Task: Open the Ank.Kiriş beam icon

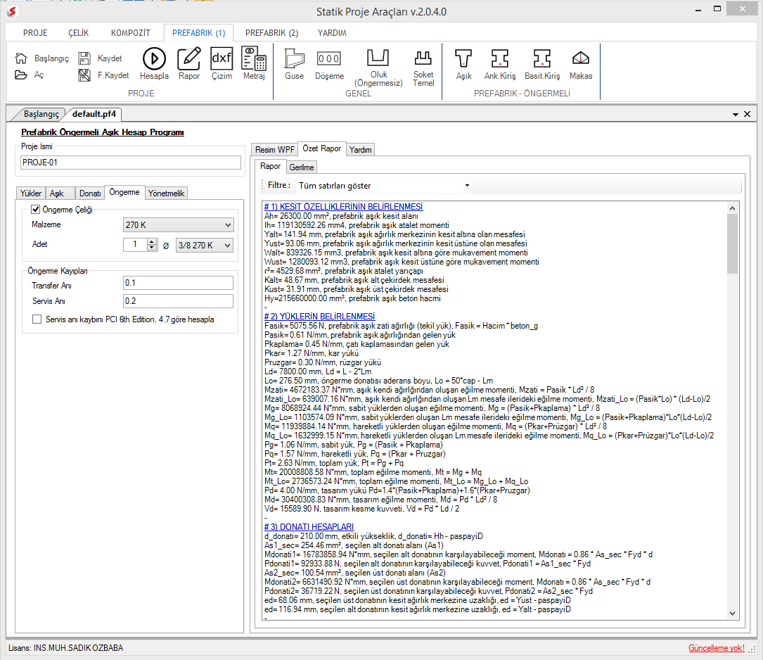Action: 500,58
